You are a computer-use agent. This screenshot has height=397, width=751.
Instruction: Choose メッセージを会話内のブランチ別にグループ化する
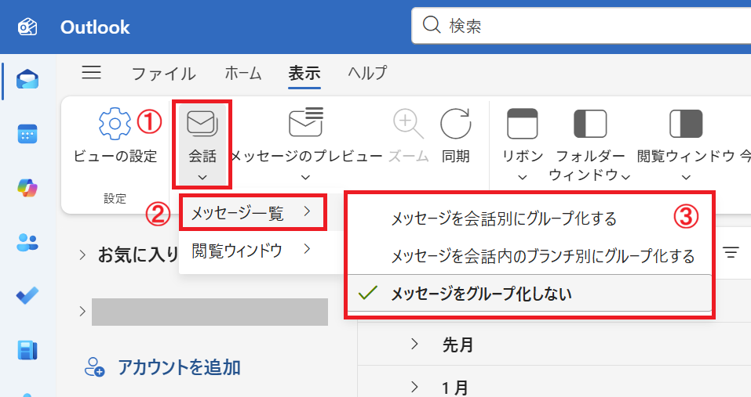coord(529,256)
